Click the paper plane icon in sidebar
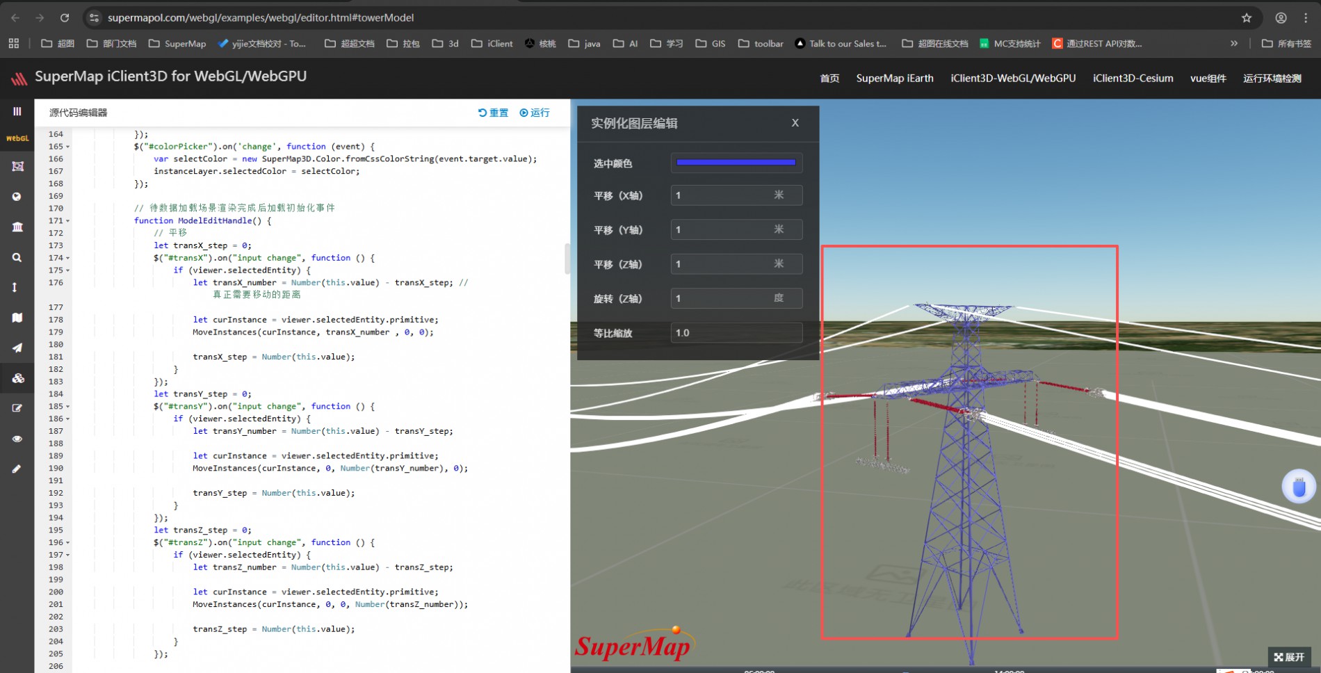This screenshot has height=673, width=1321. [x=17, y=348]
